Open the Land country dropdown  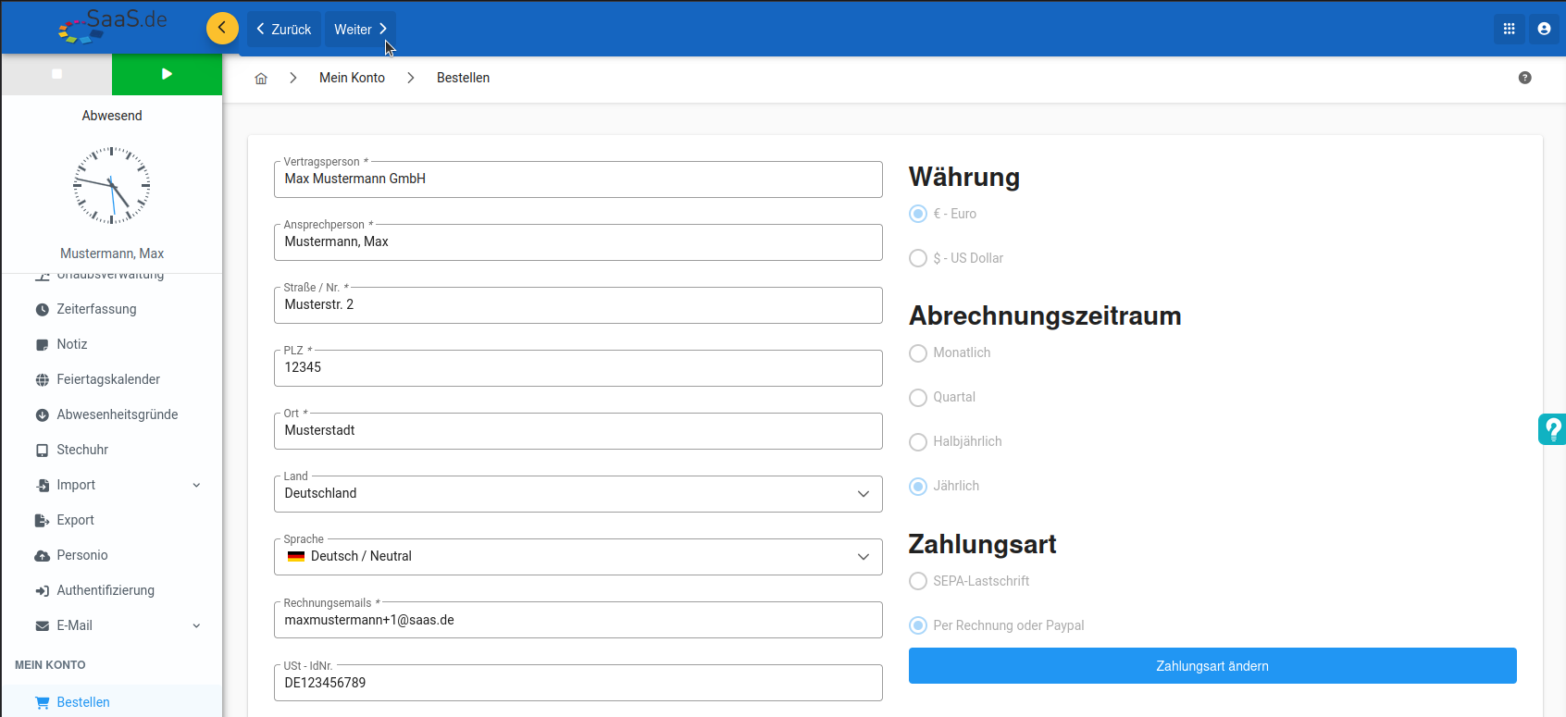click(578, 494)
